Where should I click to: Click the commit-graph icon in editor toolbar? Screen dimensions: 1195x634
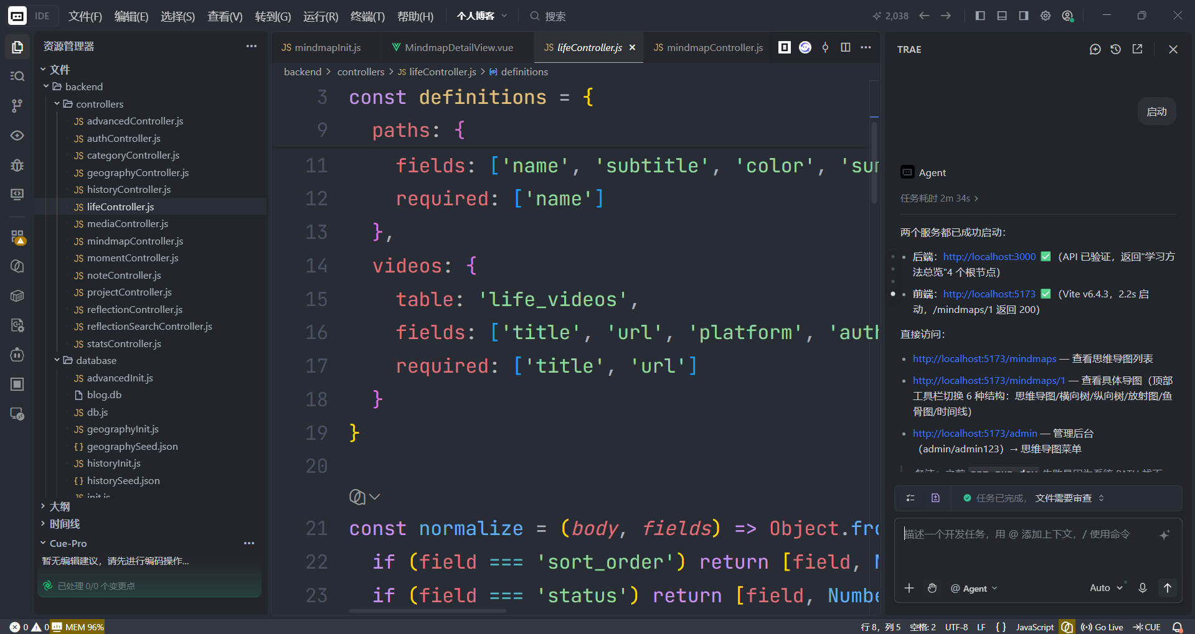[825, 47]
